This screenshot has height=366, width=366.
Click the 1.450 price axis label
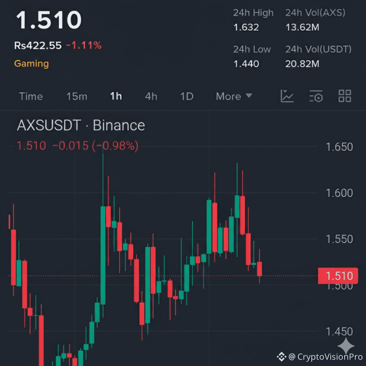point(339,331)
